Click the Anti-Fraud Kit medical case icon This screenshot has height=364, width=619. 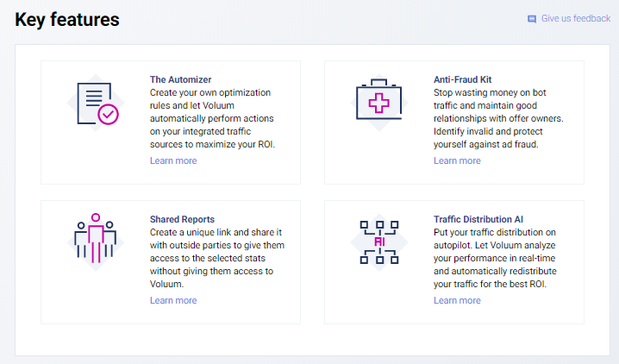(x=378, y=103)
